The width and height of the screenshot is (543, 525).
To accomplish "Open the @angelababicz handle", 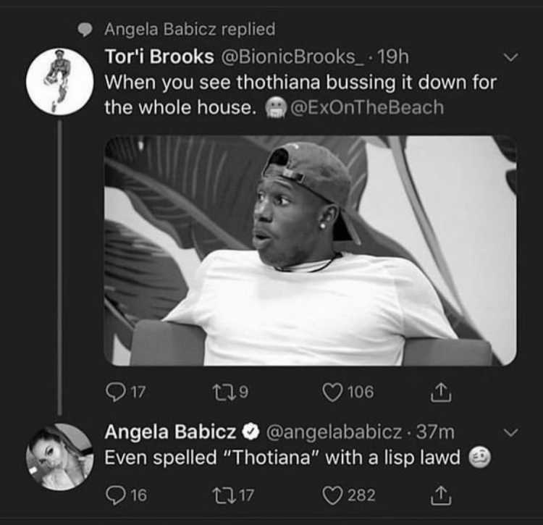I will click(x=334, y=432).
